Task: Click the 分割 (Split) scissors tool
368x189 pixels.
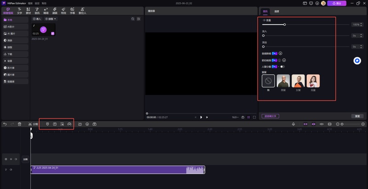Action: [33, 124]
